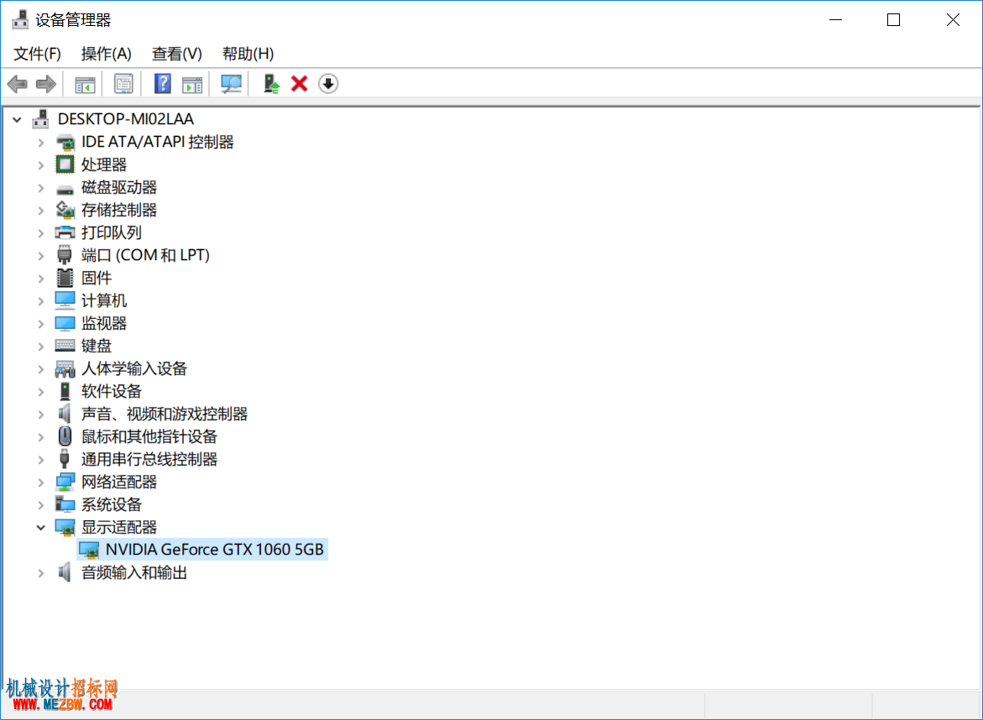The height and width of the screenshot is (720, 983).
Task: Expand the 端口 (COM 和 LPT) node
Action: coord(41,256)
